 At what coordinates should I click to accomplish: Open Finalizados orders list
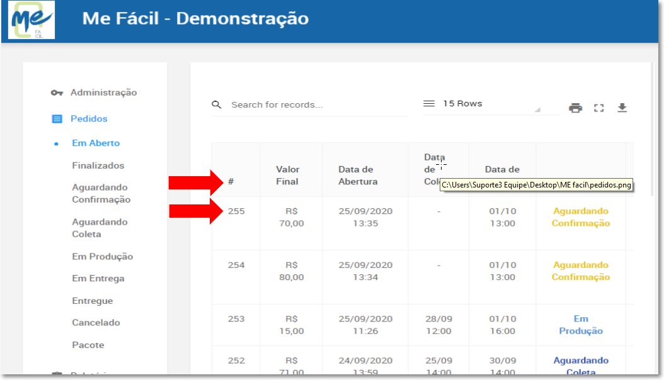pos(98,165)
